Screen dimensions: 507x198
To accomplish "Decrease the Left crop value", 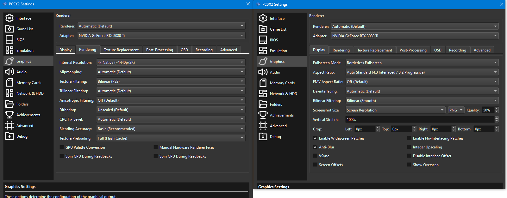I will point(378,130).
